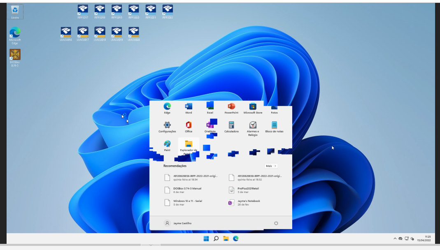The width and height of the screenshot is (440, 250).
Task: Open Alarmes e Relógio app
Action: tap(253, 125)
